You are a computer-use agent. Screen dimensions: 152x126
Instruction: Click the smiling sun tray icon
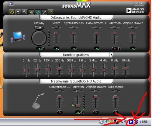coord(111,122)
